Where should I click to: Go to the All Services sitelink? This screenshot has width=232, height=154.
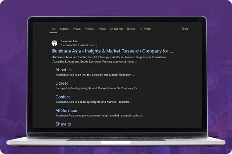pos(66,110)
